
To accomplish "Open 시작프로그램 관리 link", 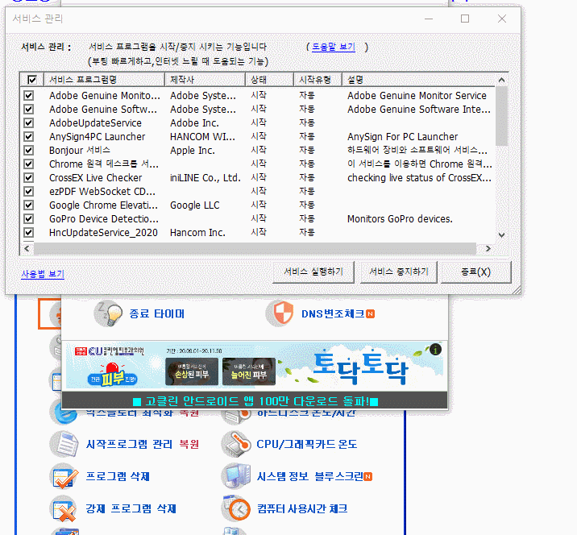I will click(x=129, y=444).
